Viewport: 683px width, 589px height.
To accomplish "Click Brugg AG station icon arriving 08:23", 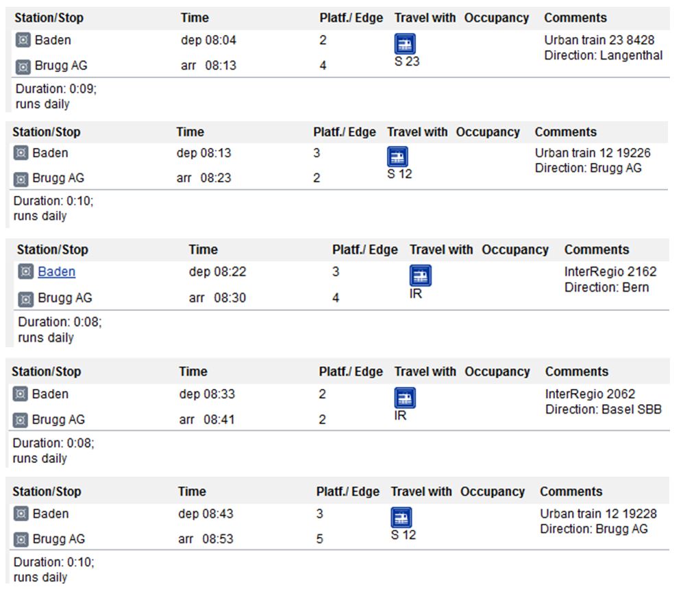I will [21, 179].
